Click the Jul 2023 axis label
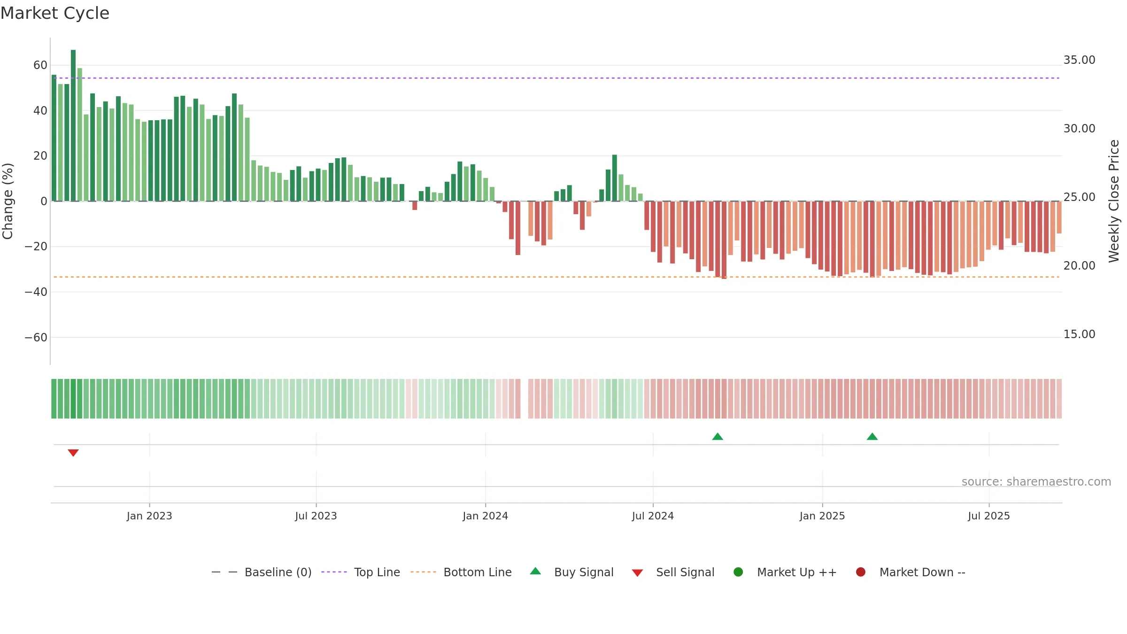Screen dimensions: 1127x634 316,516
